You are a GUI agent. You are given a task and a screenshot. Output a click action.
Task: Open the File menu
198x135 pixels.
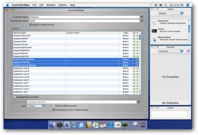point(34,5)
